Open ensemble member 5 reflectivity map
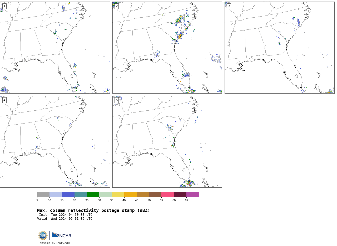The image size is (337, 246). click(x=167, y=142)
